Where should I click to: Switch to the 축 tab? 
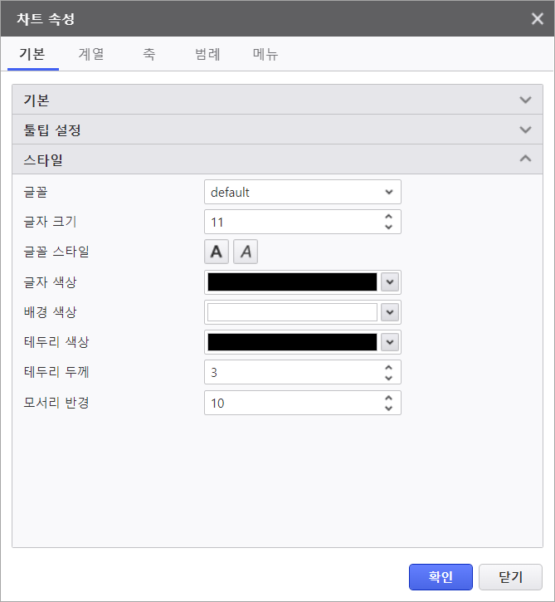(x=148, y=55)
